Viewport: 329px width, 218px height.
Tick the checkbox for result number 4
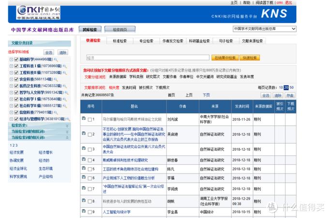coord(90,160)
